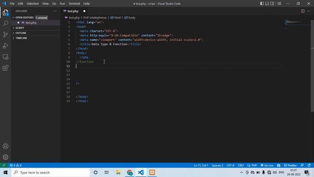Collapse the Open Editors section
This screenshot has width=314, height=177.
(24, 18)
